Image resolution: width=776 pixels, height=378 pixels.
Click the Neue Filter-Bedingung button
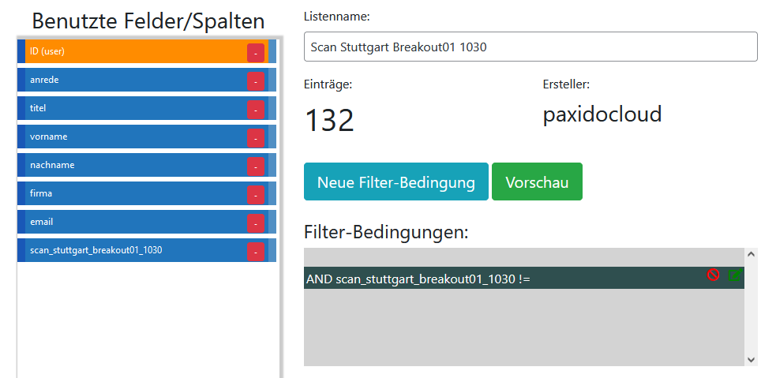395,182
